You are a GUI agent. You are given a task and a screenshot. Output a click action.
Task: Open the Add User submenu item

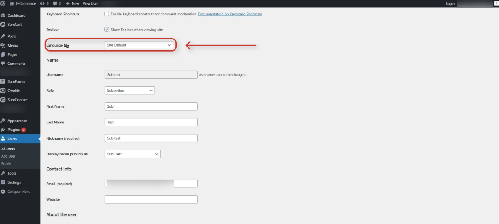(8, 156)
